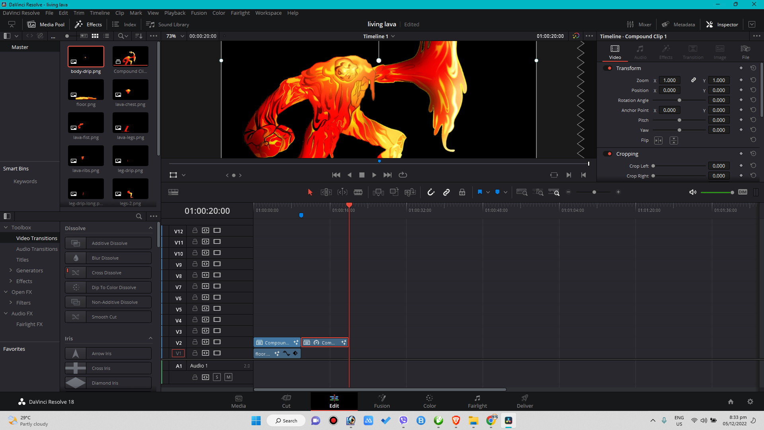Select the Cross Dissolve transition

pyautogui.click(x=108, y=273)
